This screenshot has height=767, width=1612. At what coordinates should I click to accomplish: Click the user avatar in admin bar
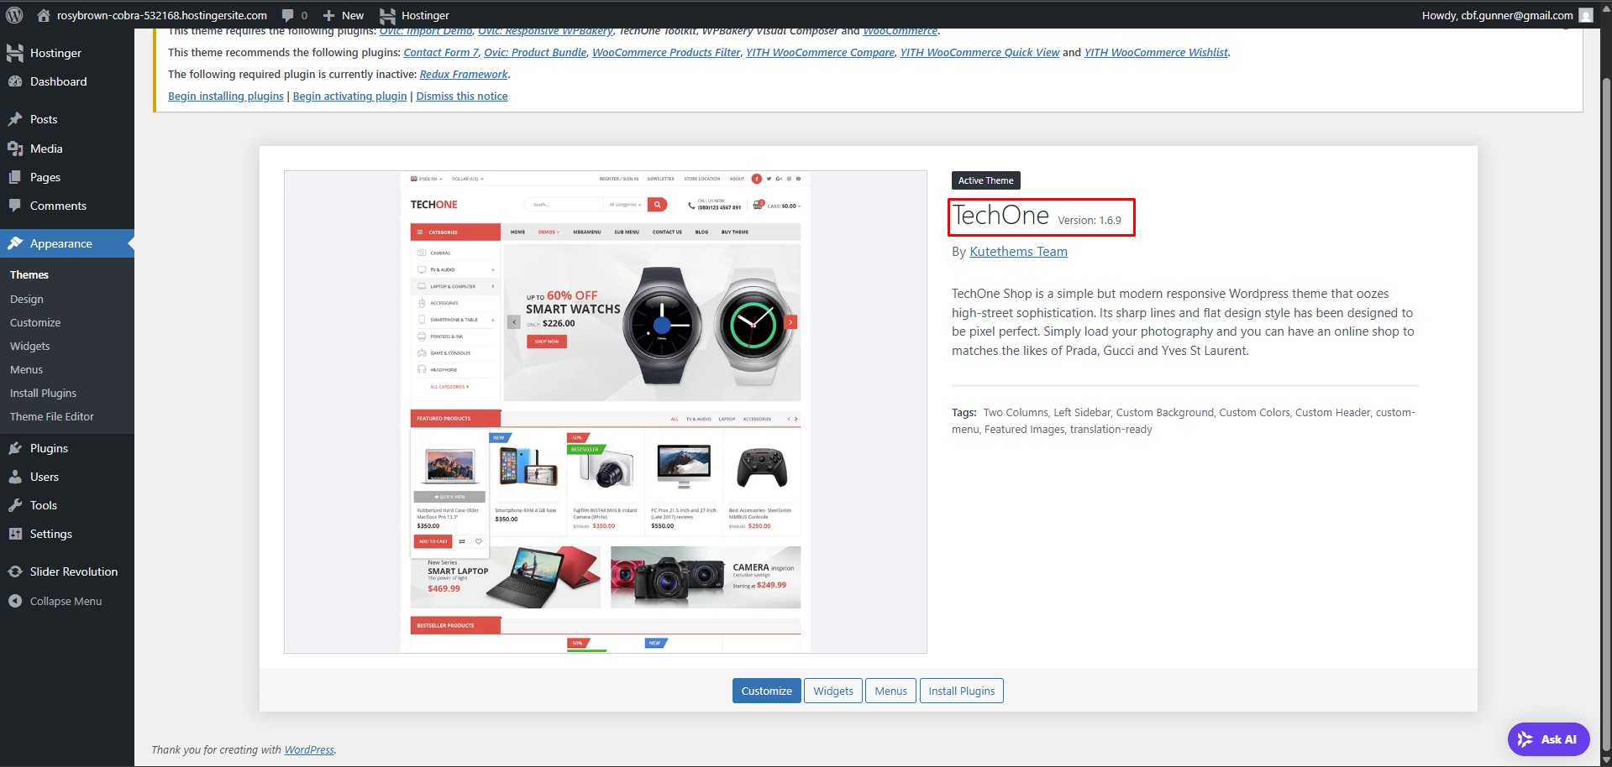coord(1586,15)
